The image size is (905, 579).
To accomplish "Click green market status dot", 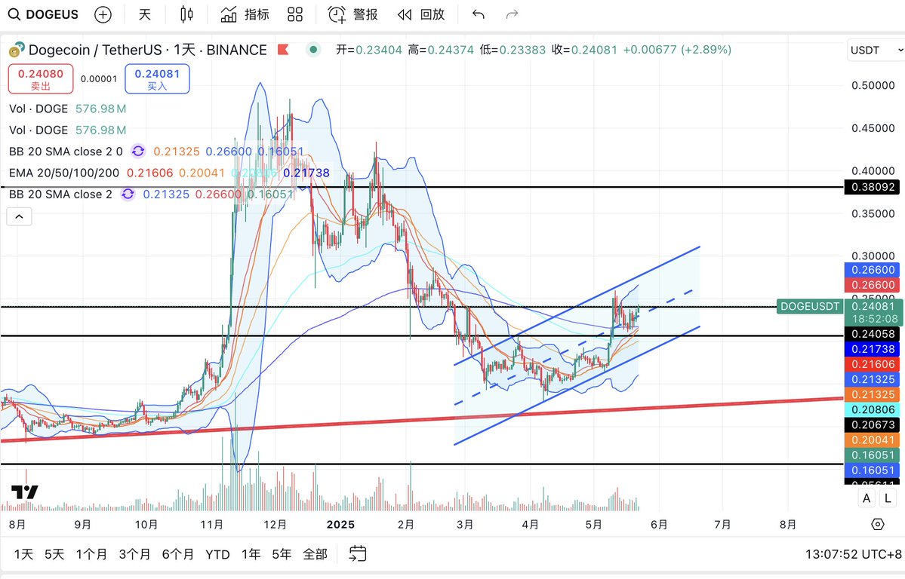I will tap(313, 50).
